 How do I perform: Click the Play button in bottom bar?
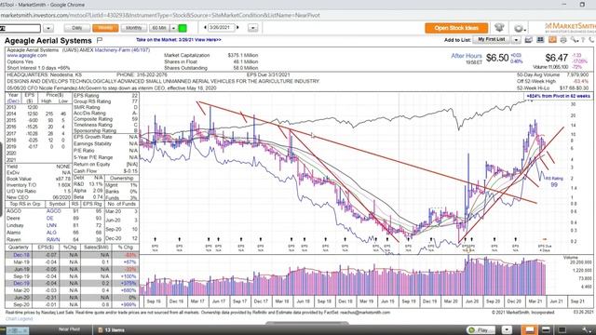[481, 329]
